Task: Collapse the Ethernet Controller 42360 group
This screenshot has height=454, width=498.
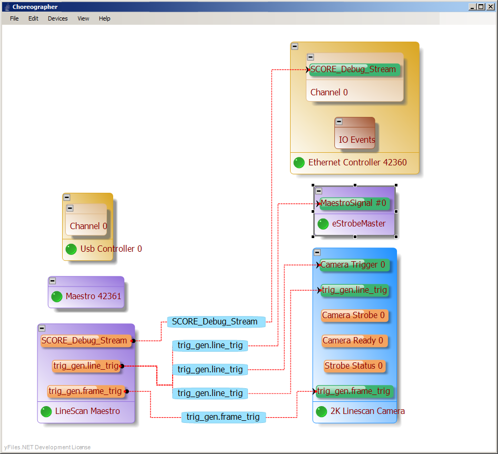Action: click(295, 46)
